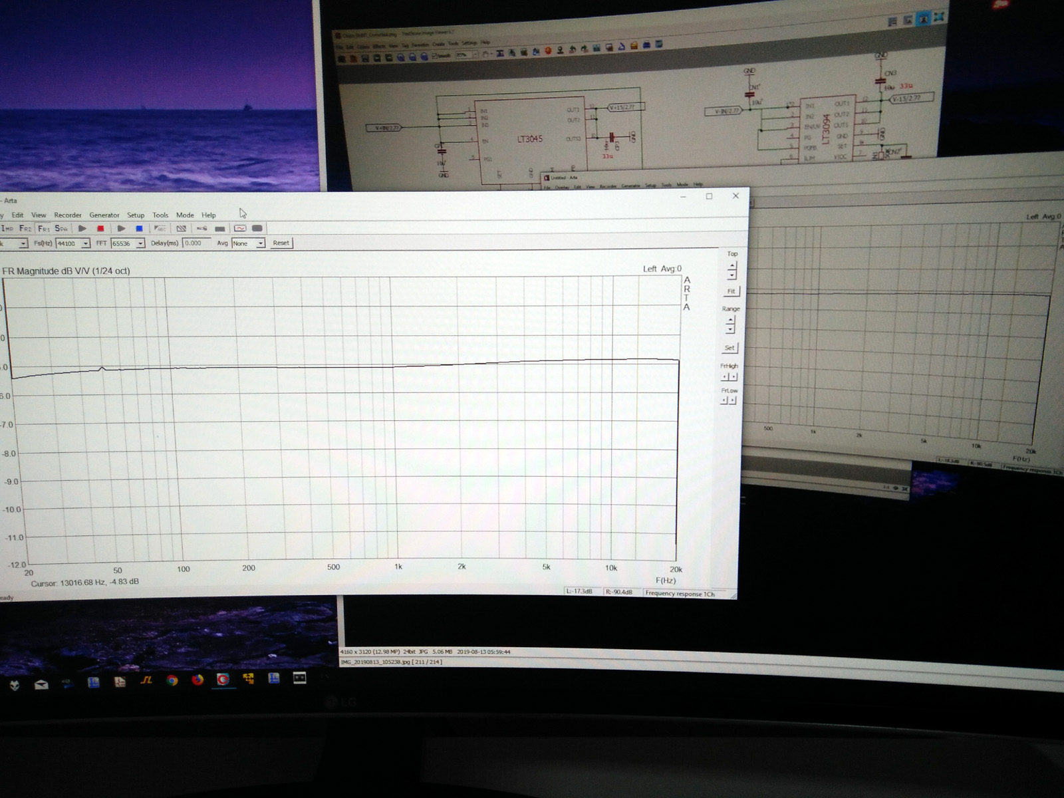The image size is (1064, 798).
Task: Open the View menu in Arta
Action: click(x=39, y=215)
